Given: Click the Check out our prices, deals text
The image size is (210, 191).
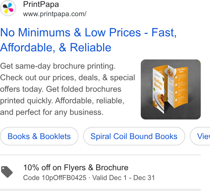Looking at the screenshot, I should coord(50,78).
